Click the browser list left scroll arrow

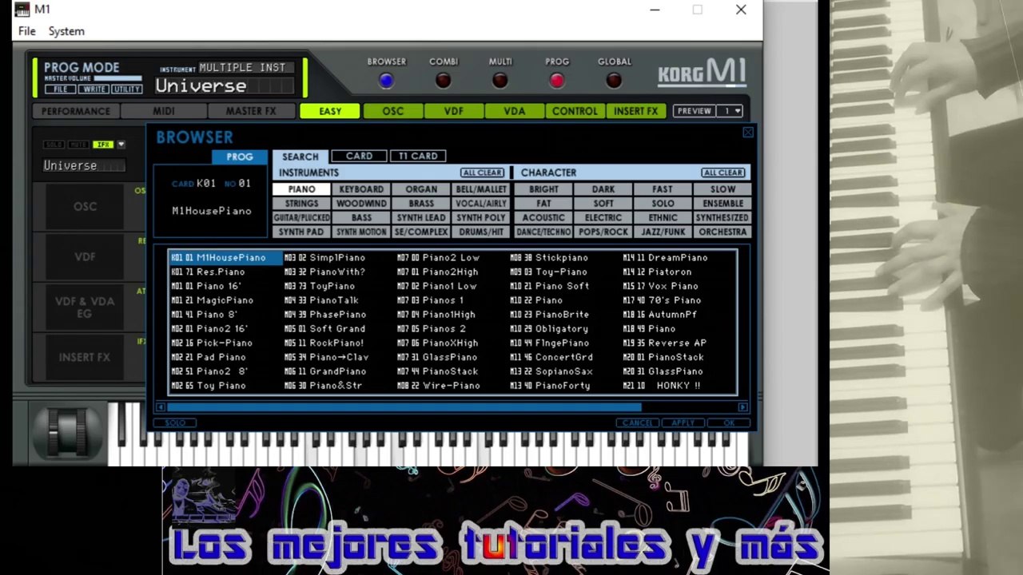click(x=161, y=407)
